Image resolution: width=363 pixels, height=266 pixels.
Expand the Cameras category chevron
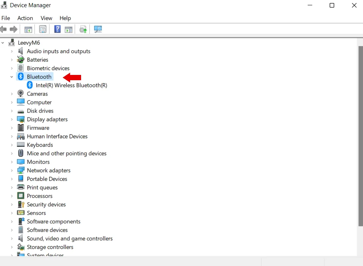(x=12, y=94)
